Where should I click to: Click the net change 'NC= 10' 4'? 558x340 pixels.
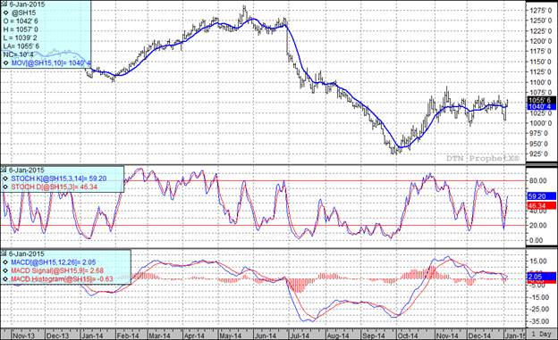point(18,54)
